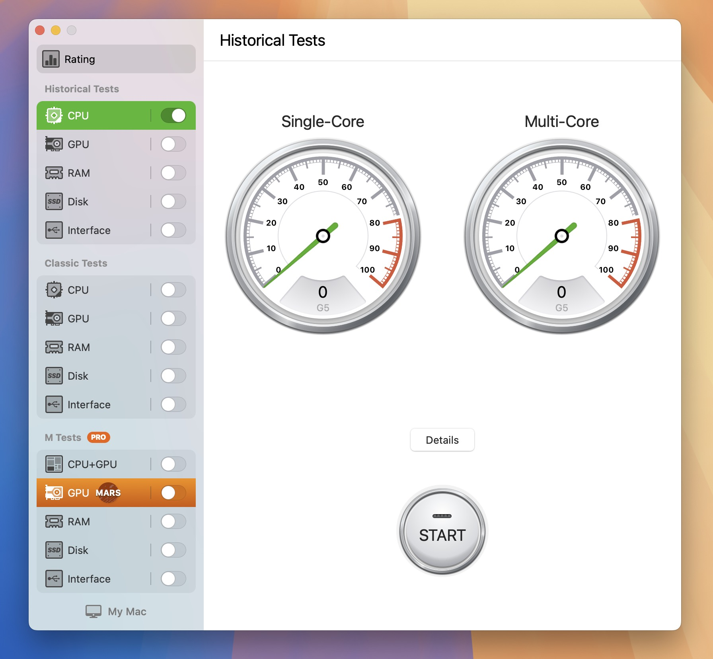Select the GPU icon under Classic Tests

[x=54, y=318]
